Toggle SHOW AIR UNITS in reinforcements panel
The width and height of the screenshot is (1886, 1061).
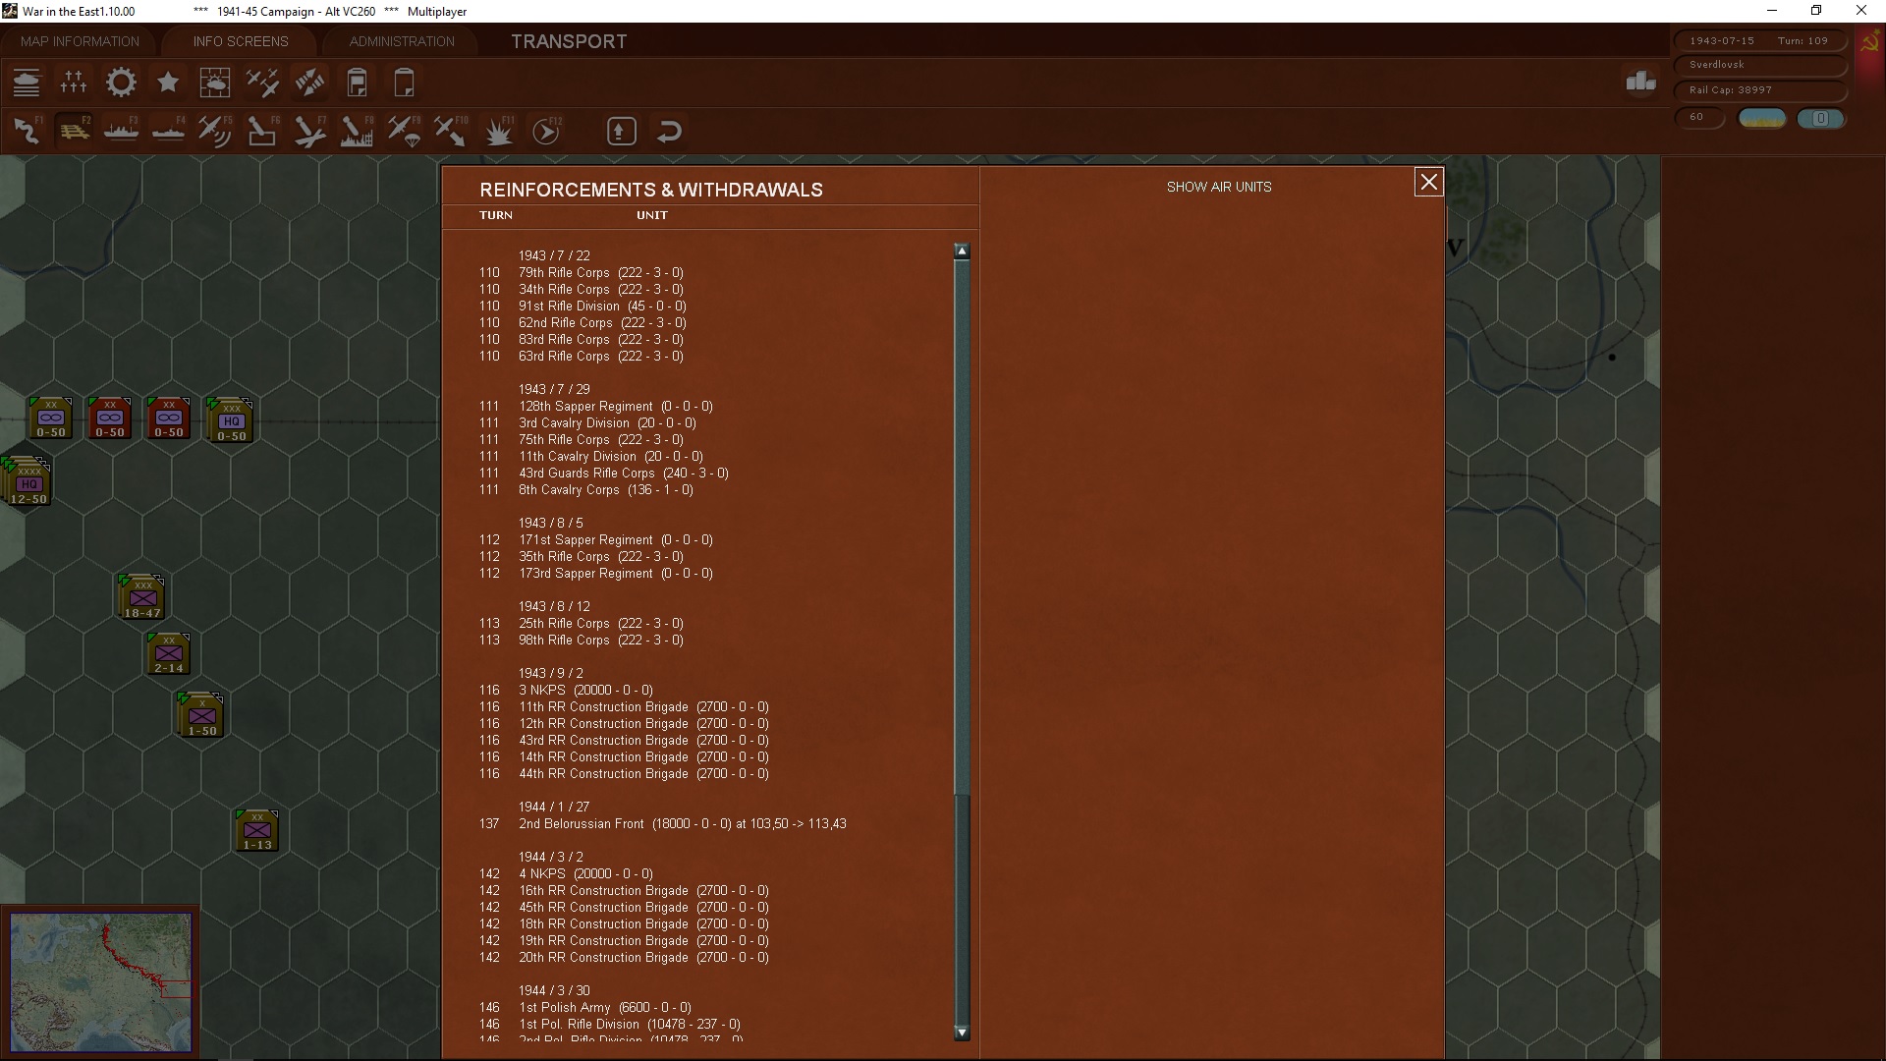[x=1218, y=187]
